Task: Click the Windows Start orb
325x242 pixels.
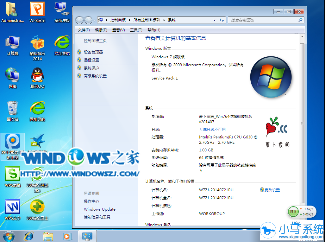Action: (9, 236)
